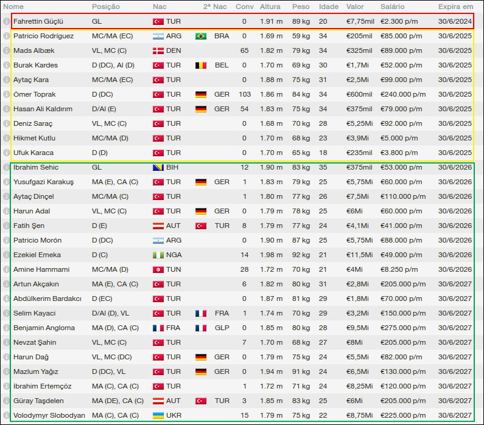Click the Bosnia flag in Ibrahim Sehic's row
This screenshot has width=484, height=425.
(158, 167)
